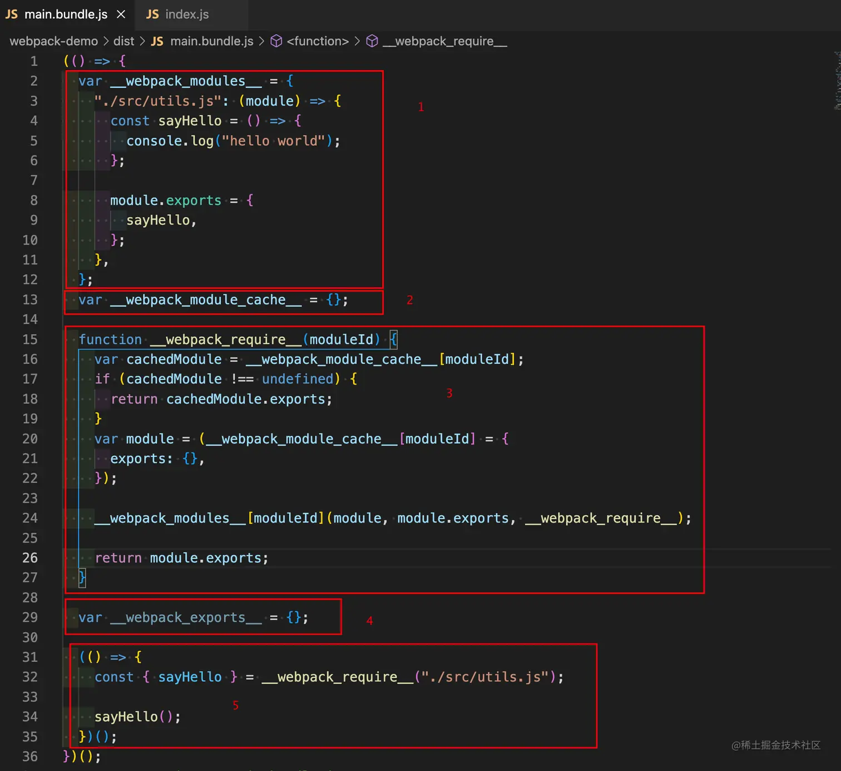
Task: Click the JS icon on main.bundle.js tab
Action: 12,14
